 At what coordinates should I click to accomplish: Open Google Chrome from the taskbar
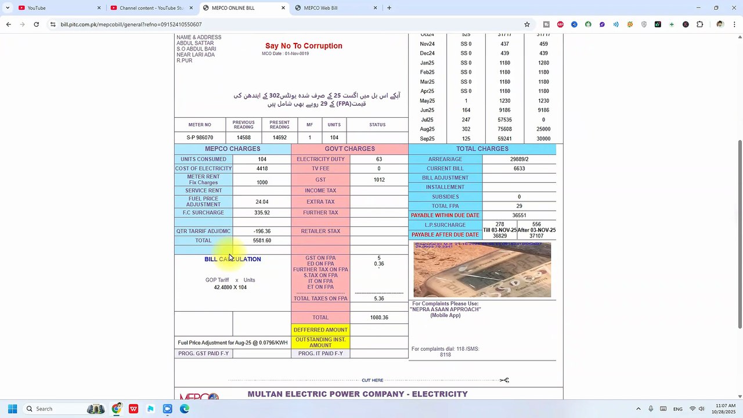click(x=117, y=409)
